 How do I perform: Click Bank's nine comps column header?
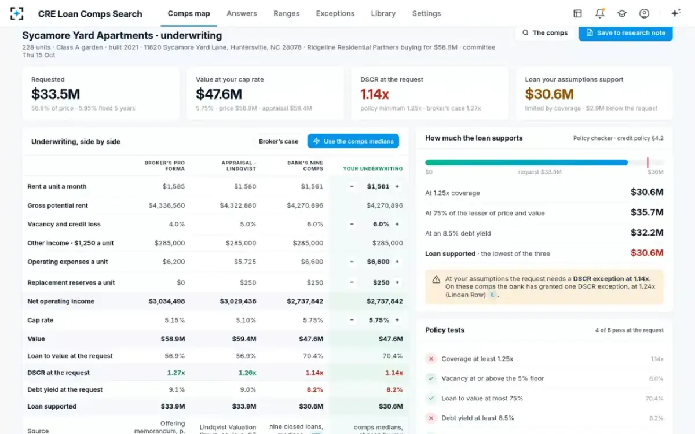tap(305, 166)
